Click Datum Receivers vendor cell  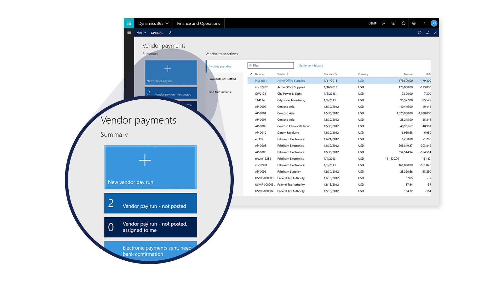[x=288, y=133]
